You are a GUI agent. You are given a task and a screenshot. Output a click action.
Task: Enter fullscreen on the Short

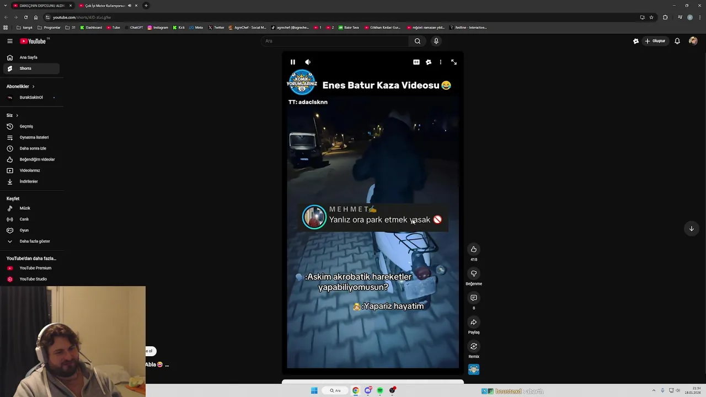coord(454,62)
